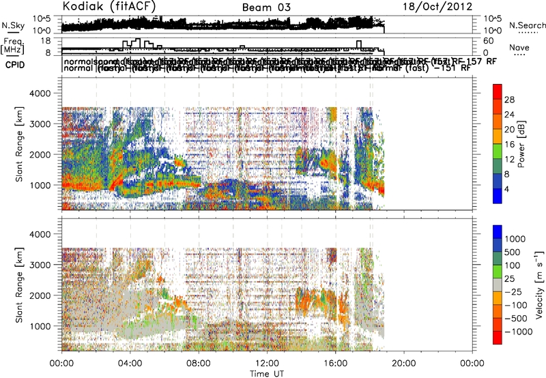Click the '28' tick on the Power colorbar
This screenshot has width=546, height=378.
pyautogui.click(x=509, y=100)
